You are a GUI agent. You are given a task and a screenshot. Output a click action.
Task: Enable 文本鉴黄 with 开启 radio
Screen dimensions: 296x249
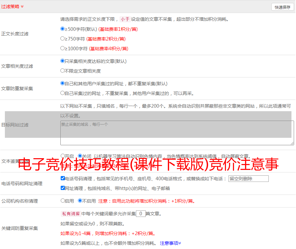click(63, 156)
